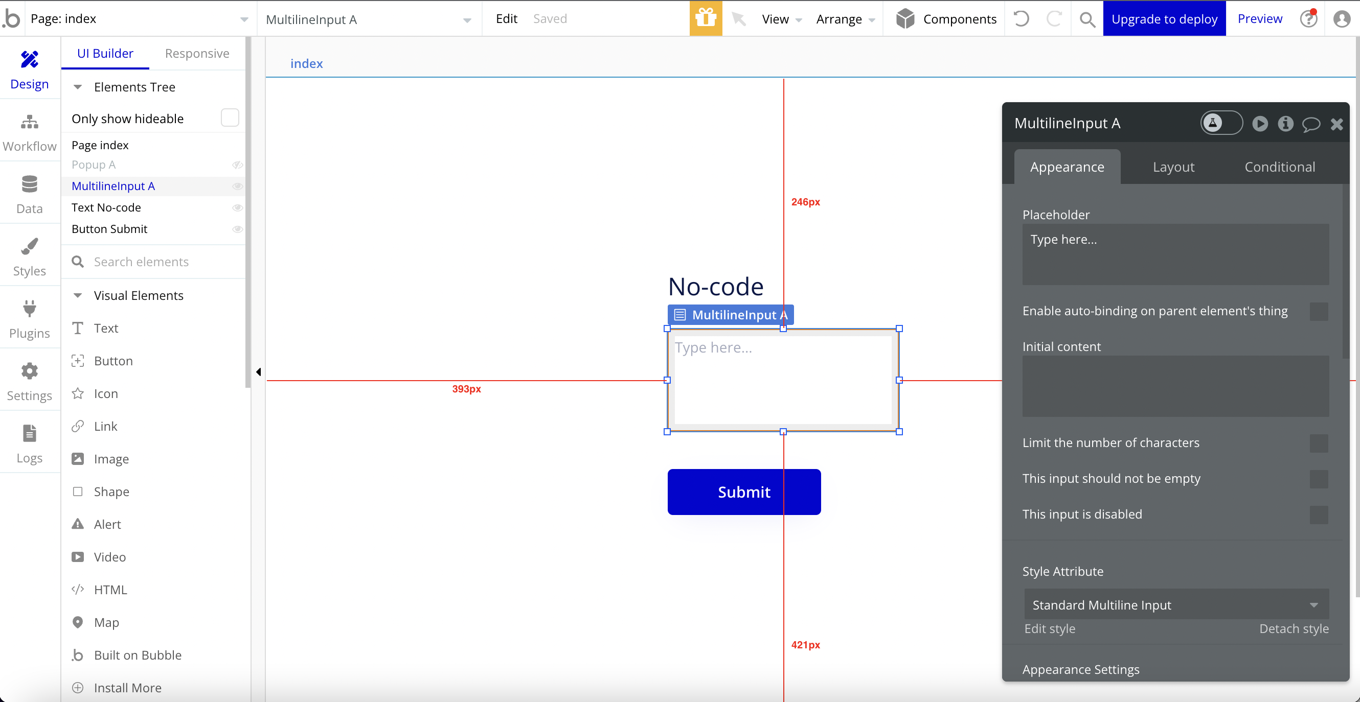
Task: Open the Styles section
Action: pos(30,258)
